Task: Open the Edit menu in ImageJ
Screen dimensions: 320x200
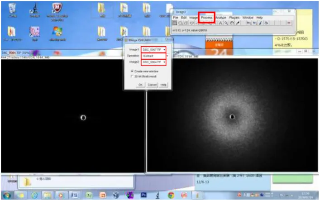Action: tap(184, 18)
